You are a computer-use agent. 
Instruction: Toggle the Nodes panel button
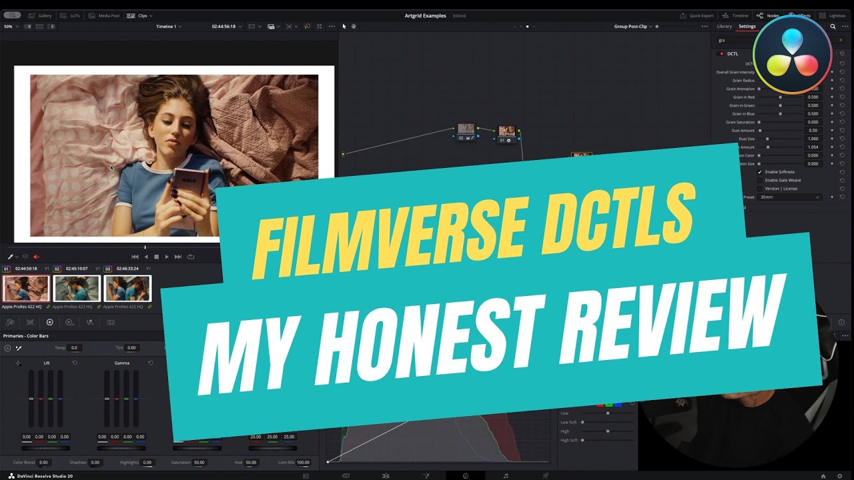point(768,15)
